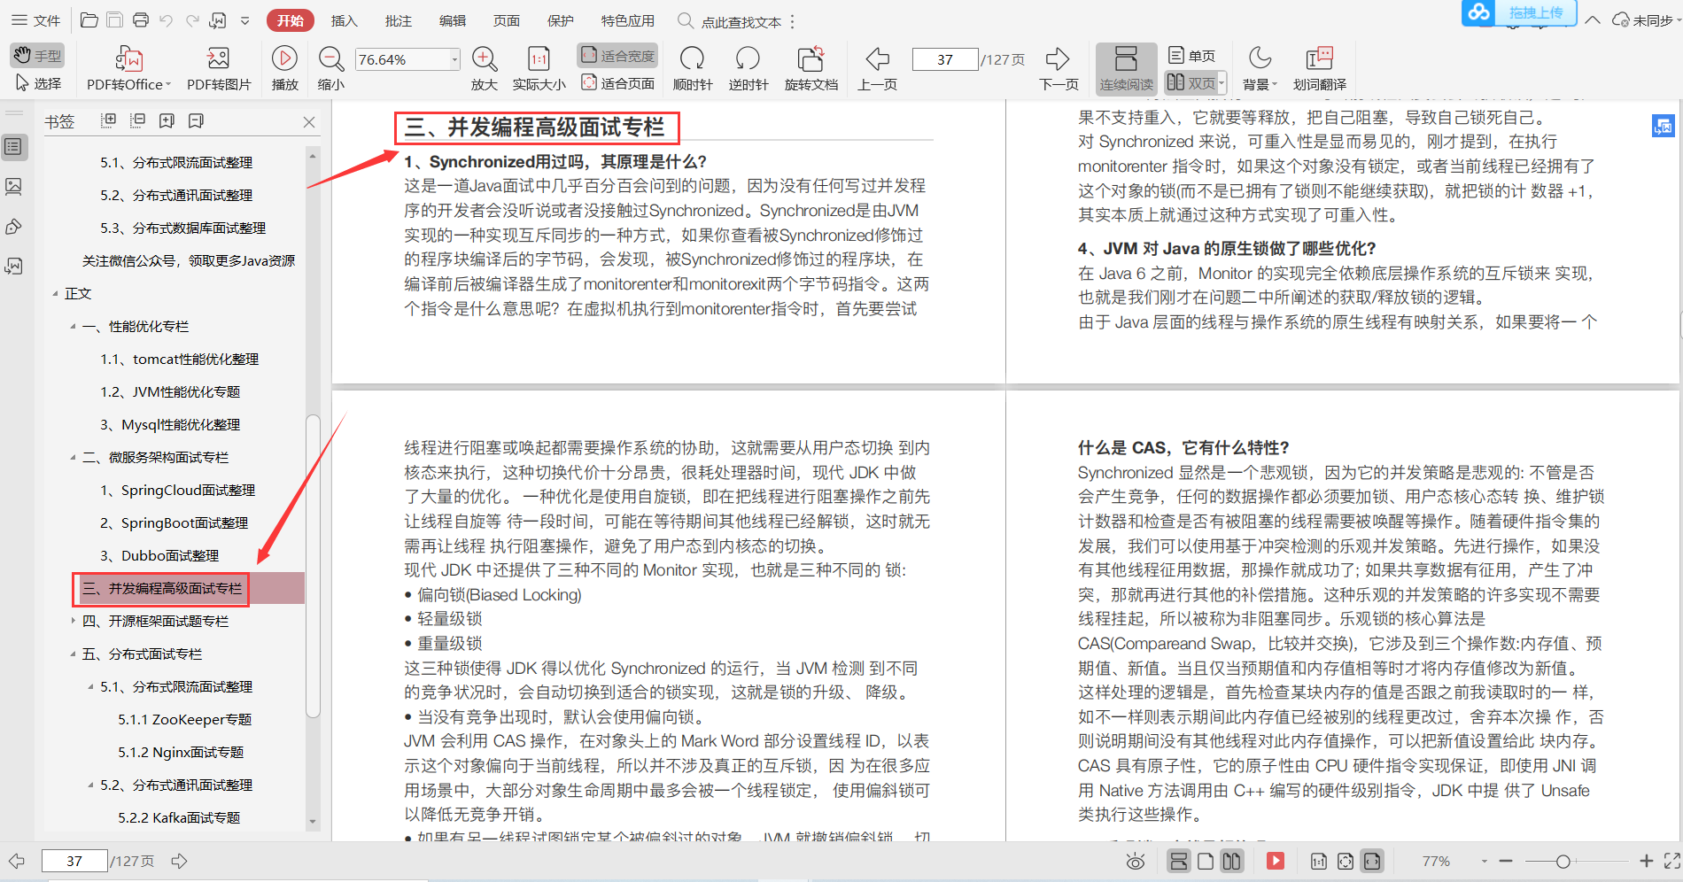Expand the 四、开源框架面试题专栏 node
Image resolution: width=1683 pixels, height=882 pixels.
(x=73, y=621)
